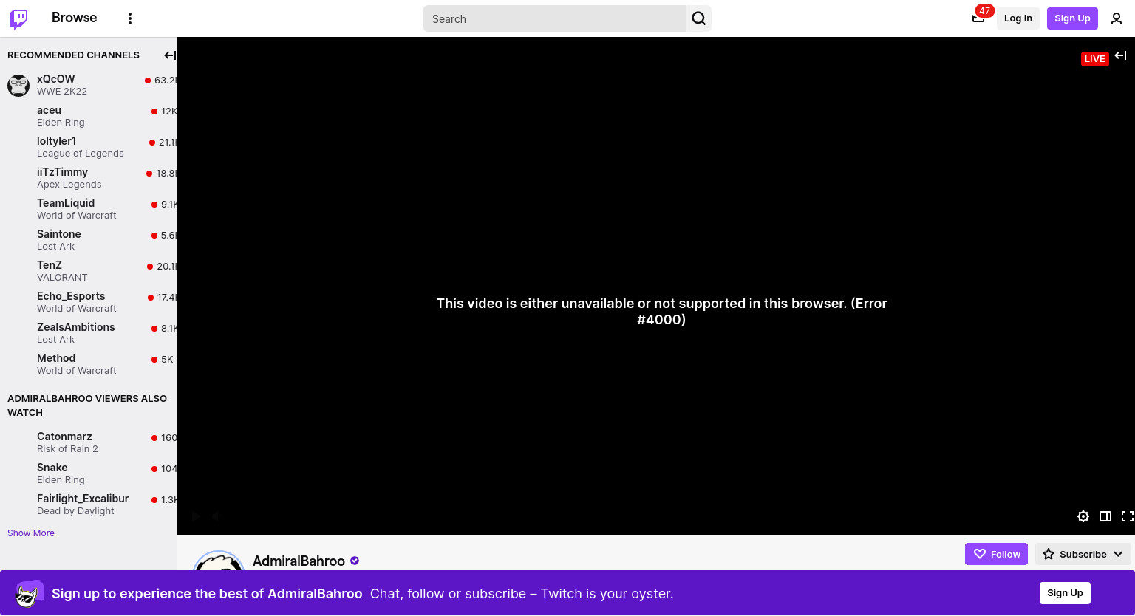Image resolution: width=1135 pixels, height=616 pixels.
Task: Follow the AdmiralBahroo channel
Action: (x=996, y=554)
